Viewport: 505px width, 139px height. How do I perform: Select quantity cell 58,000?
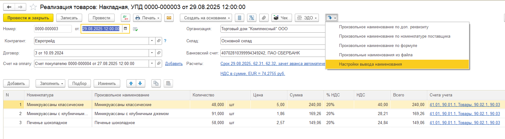coord(208,123)
